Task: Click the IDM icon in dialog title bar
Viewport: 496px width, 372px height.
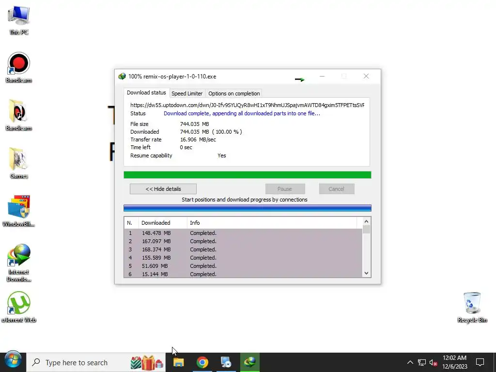Action: pos(122,76)
